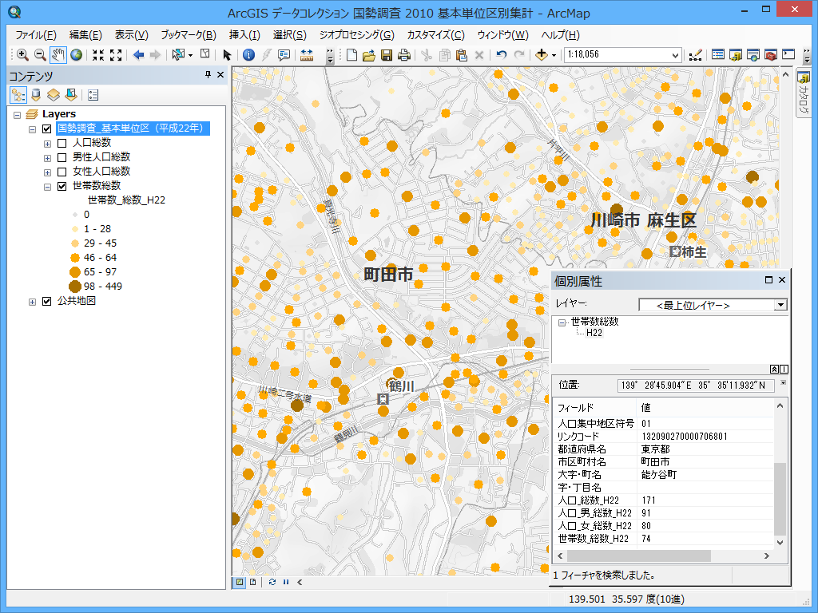
Task: Toggle the 公共地図 layer visibility
Action: click(46, 302)
